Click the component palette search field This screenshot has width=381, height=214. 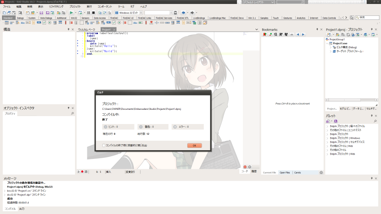(367, 18)
